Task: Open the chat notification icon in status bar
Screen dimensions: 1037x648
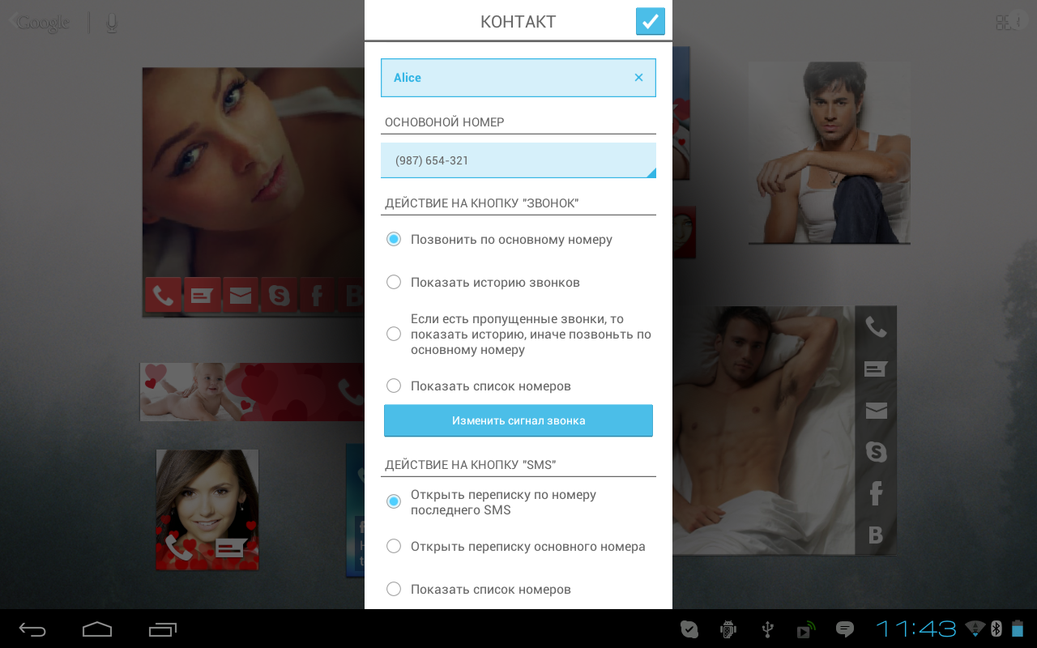Action: point(845,629)
